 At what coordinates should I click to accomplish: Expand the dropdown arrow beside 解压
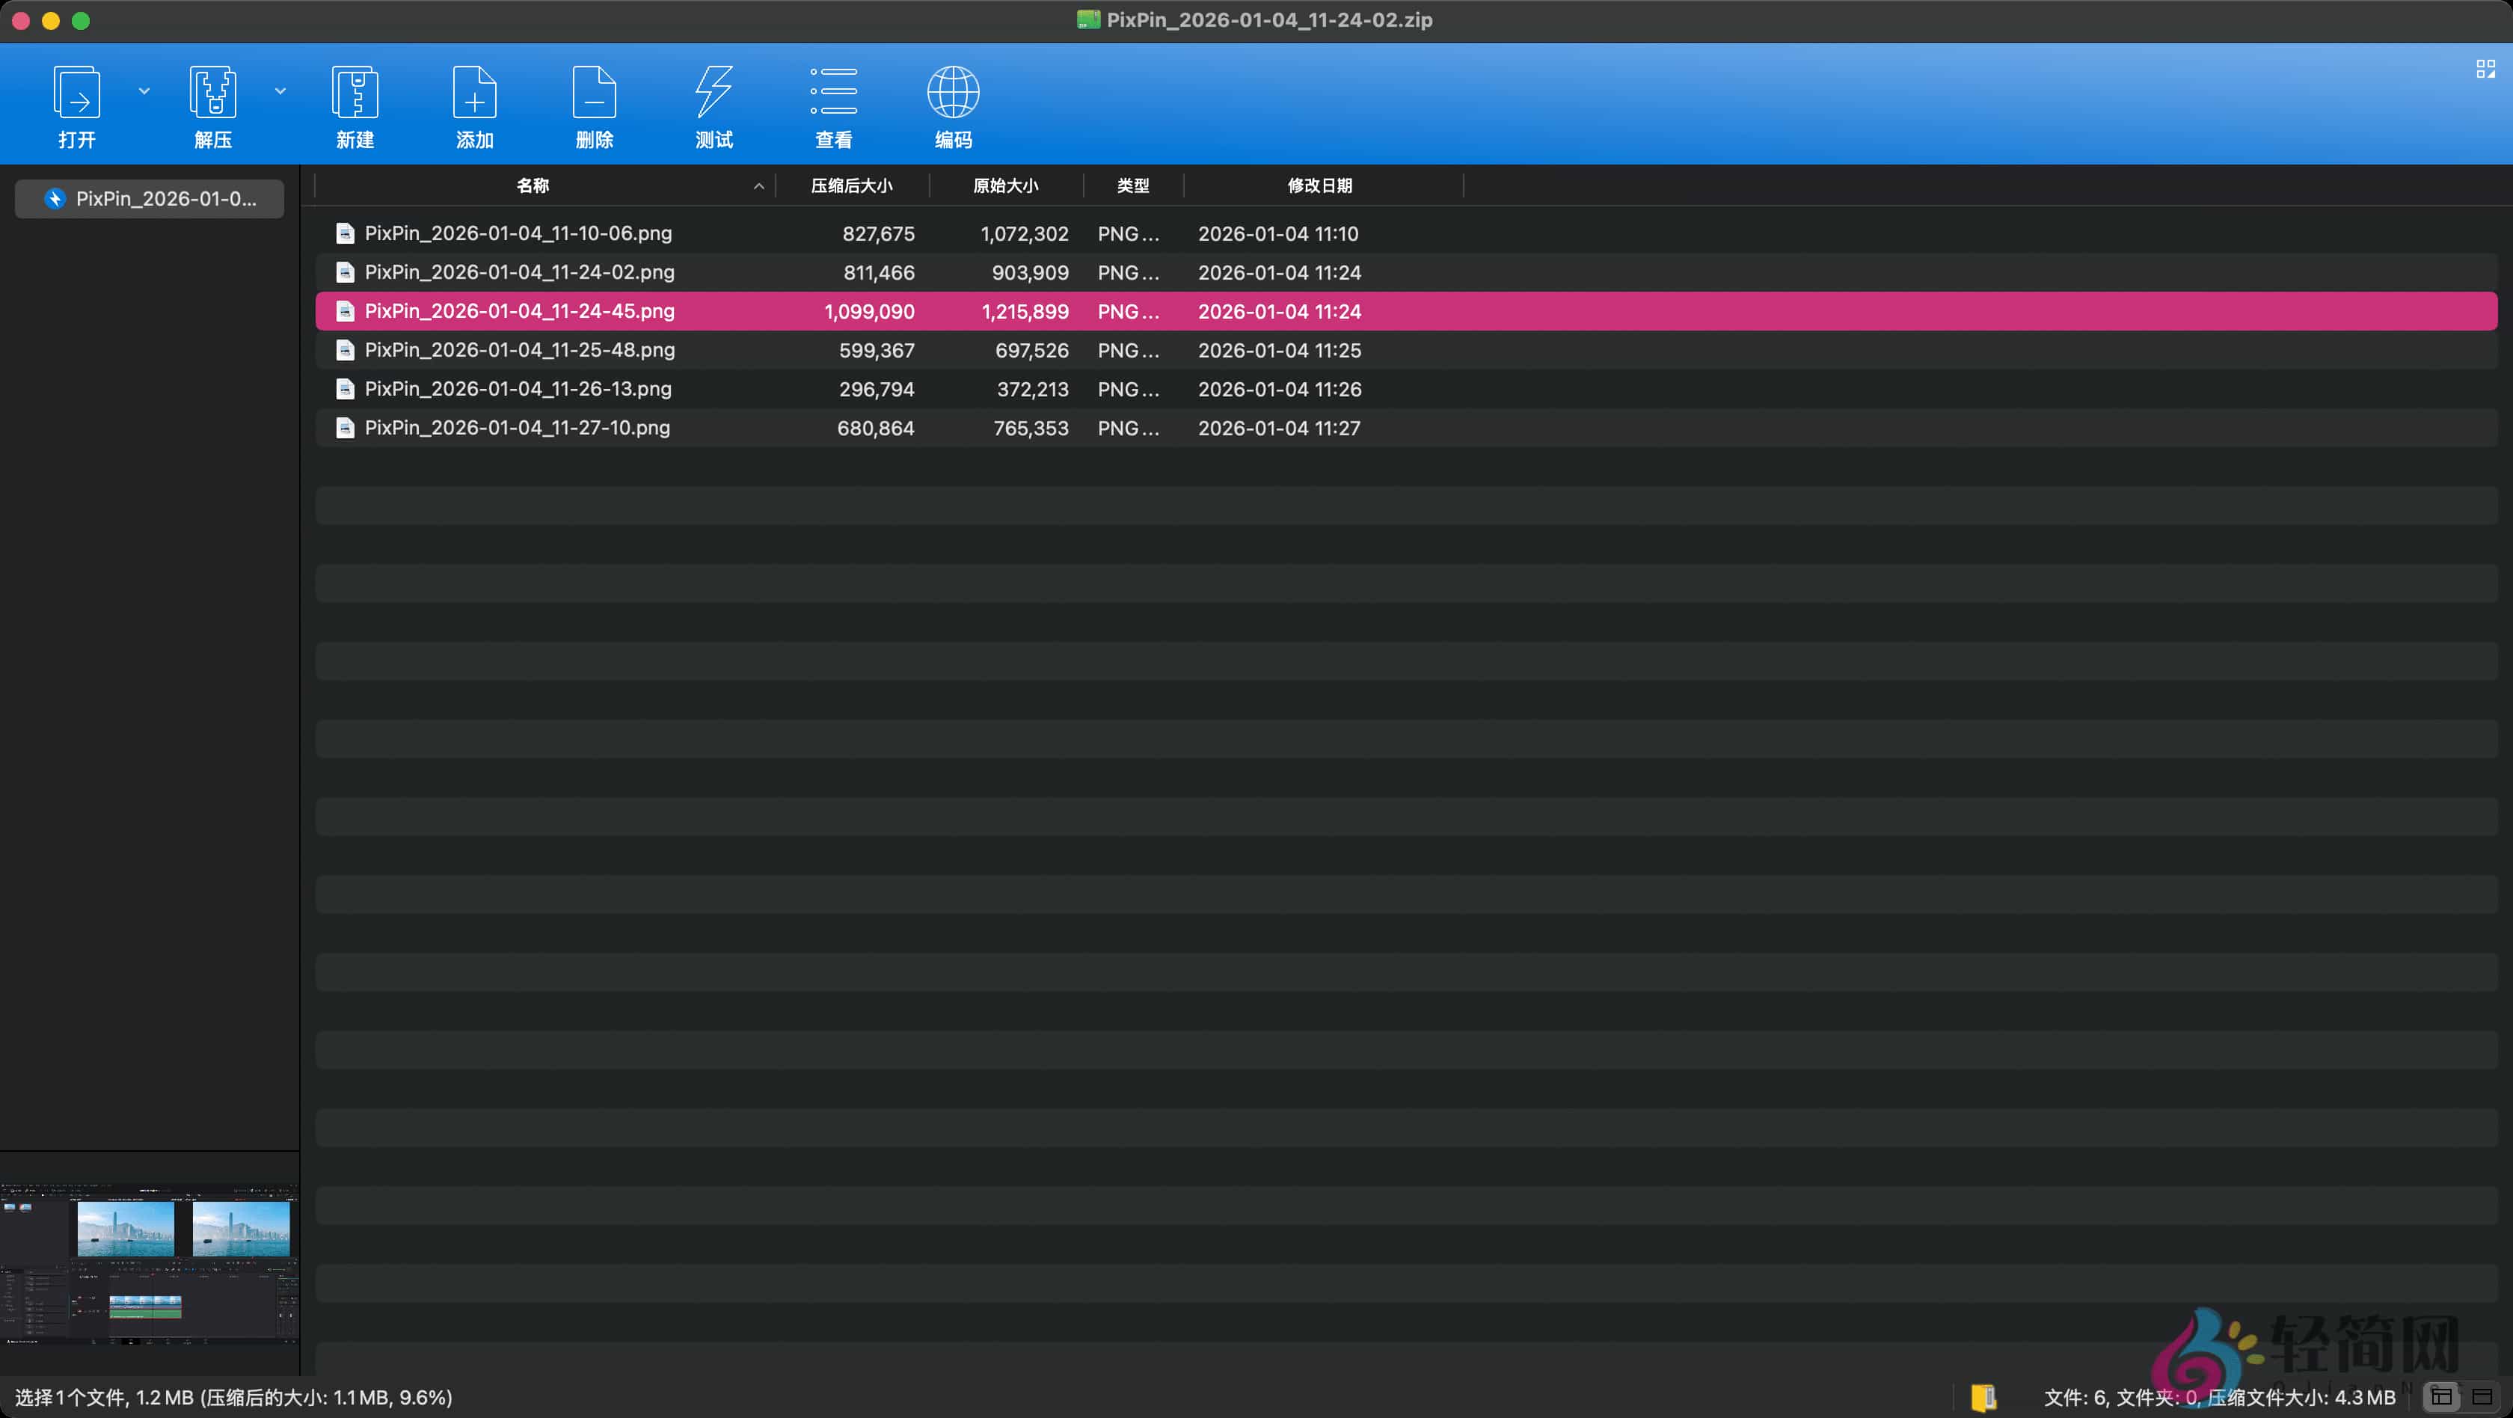coord(280,90)
